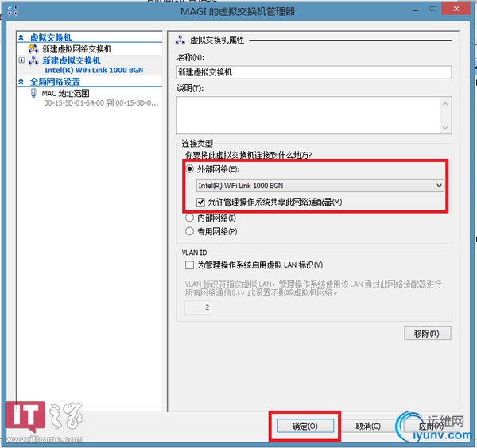Collapse the 虚拟交换机 section chevron
Viewport: 477px width, 448px height.
(x=21, y=37)
